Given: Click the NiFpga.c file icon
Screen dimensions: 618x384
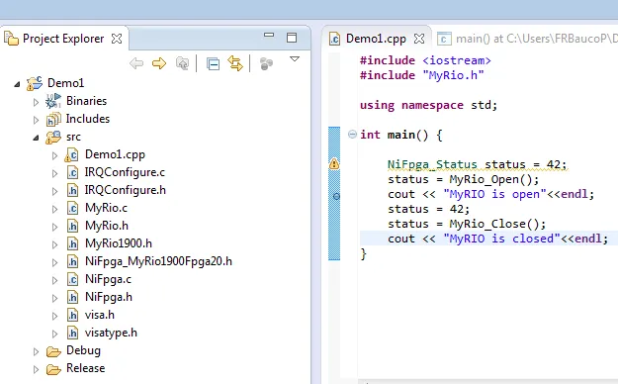Looking at the screenshot, I should 72,279.
